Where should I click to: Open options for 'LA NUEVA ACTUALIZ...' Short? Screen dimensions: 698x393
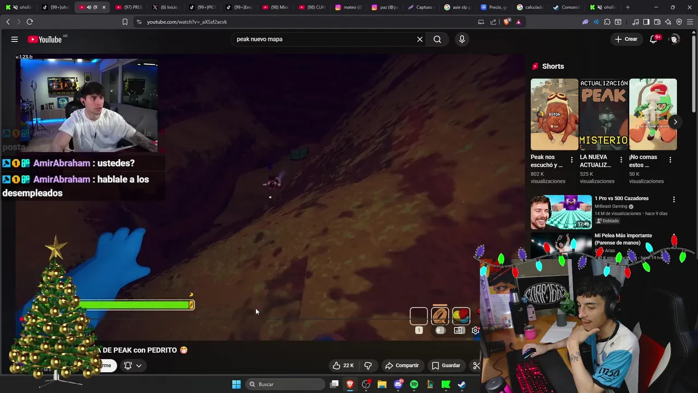[621, 160]
